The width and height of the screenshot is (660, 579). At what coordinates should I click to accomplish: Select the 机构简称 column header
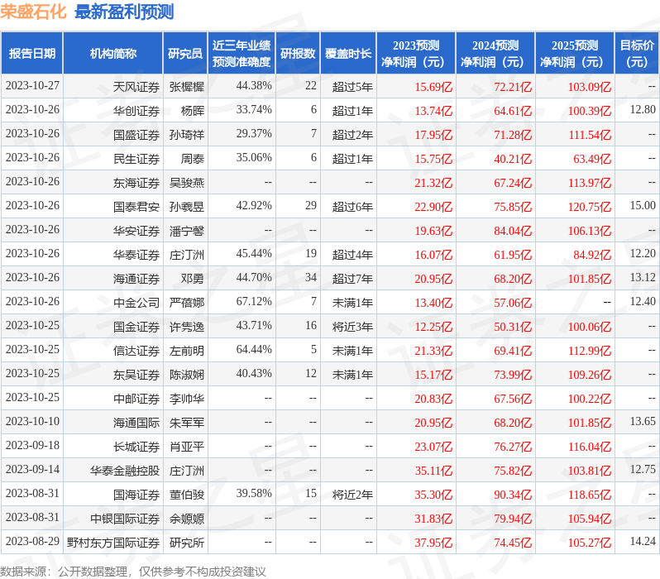[x=112, y=54]
